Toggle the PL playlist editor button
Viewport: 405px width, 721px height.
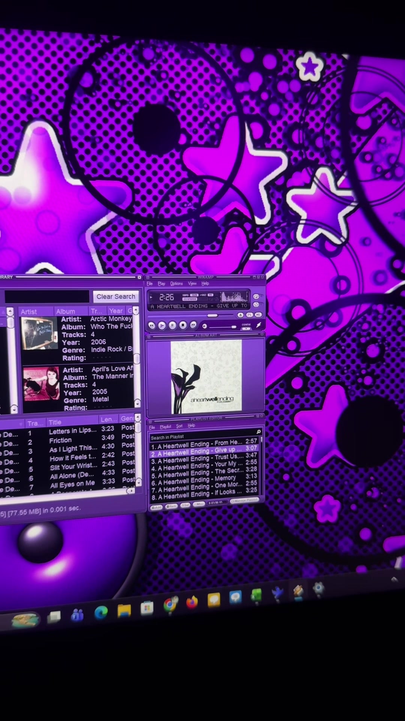[250, 315]
